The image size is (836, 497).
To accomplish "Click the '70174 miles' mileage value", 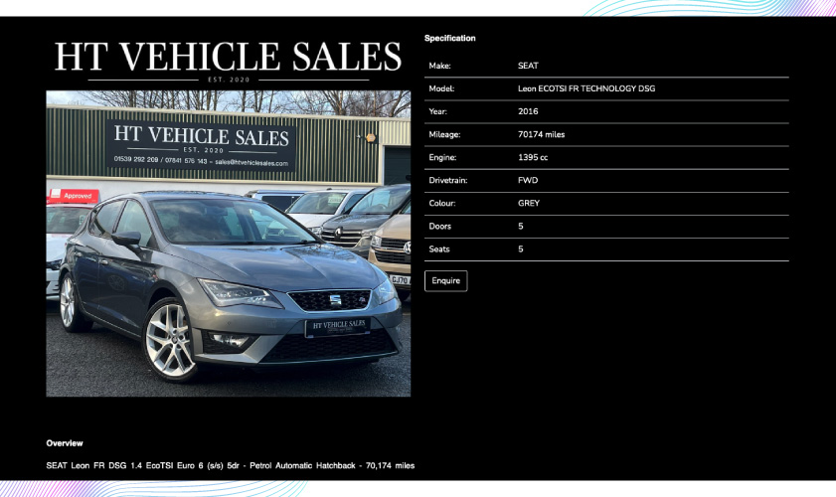I will click(541, 134).
